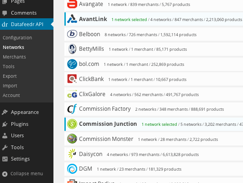Open the Settings menu
243x183 pixels.
click(x=26, y=159)
